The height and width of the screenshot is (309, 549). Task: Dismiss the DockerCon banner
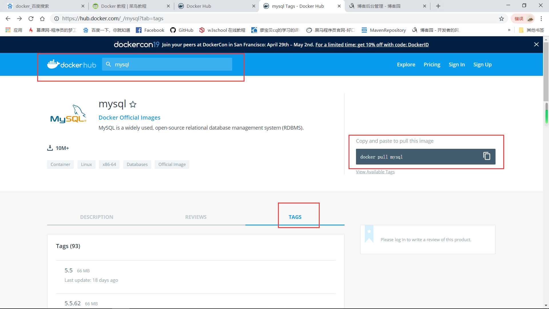(x=536, y=44)
